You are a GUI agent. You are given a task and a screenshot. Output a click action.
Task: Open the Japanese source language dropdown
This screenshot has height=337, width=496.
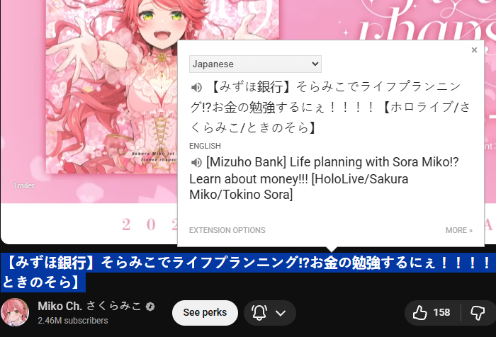coord(255,64)
